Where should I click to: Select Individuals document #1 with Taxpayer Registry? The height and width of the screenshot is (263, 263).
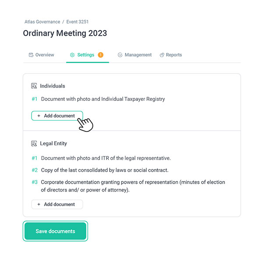[x=103, y=99]
